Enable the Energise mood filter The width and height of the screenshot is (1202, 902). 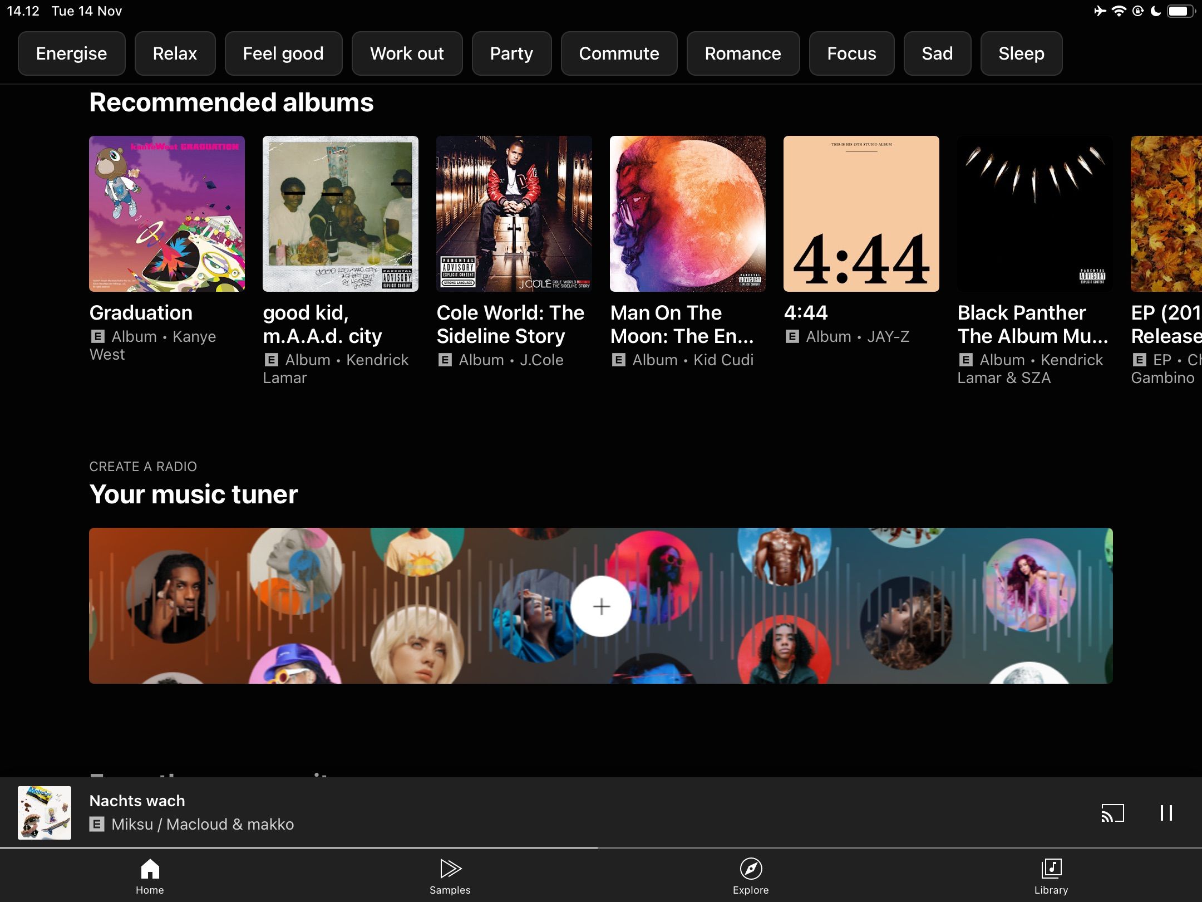pos(71,53)
